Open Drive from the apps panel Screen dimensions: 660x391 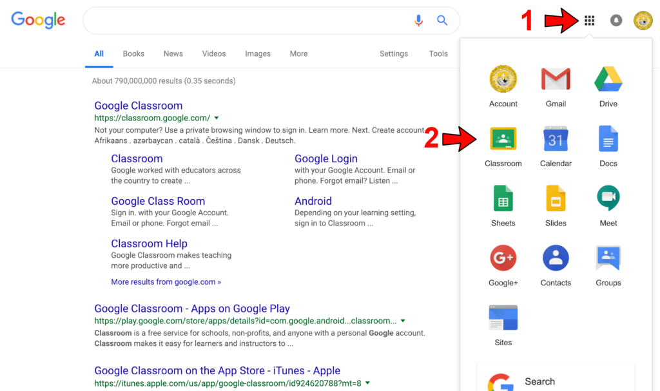(608, 86)
